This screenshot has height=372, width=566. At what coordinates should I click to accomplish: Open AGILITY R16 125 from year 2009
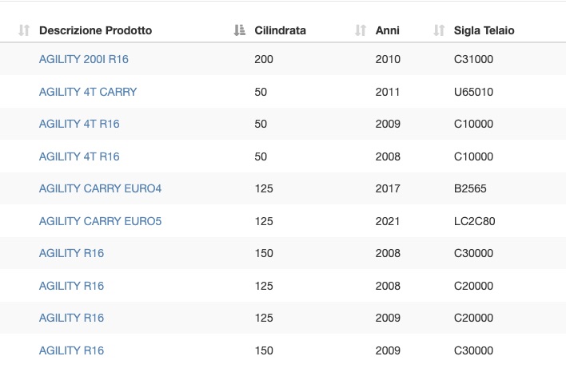pyautogui.click(x=71, y=318)
